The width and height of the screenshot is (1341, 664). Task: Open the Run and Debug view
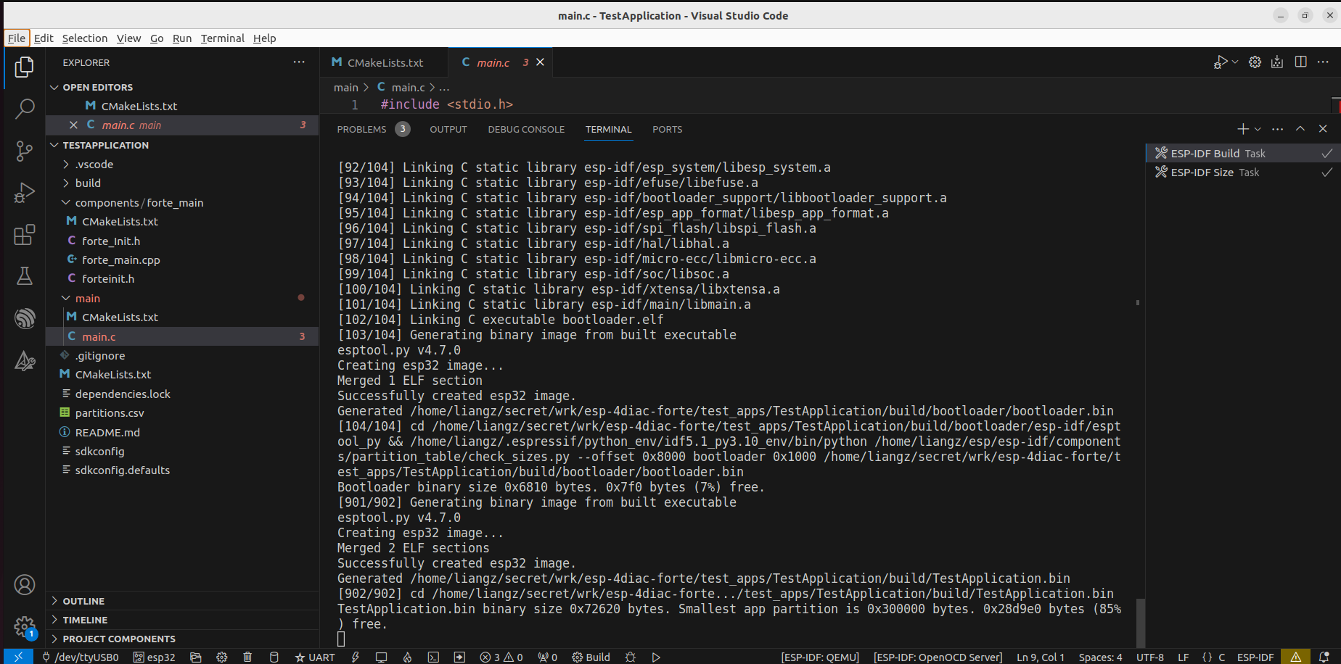click(x=24, y=193)
